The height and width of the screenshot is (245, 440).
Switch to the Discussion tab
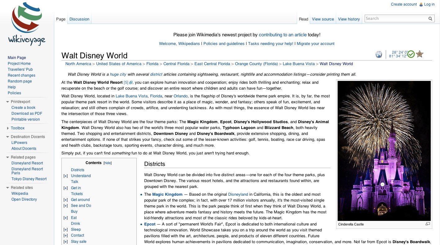click(x=79, y=19)
